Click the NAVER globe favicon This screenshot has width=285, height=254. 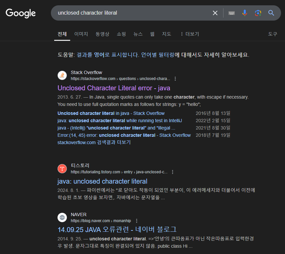[62, 217]
